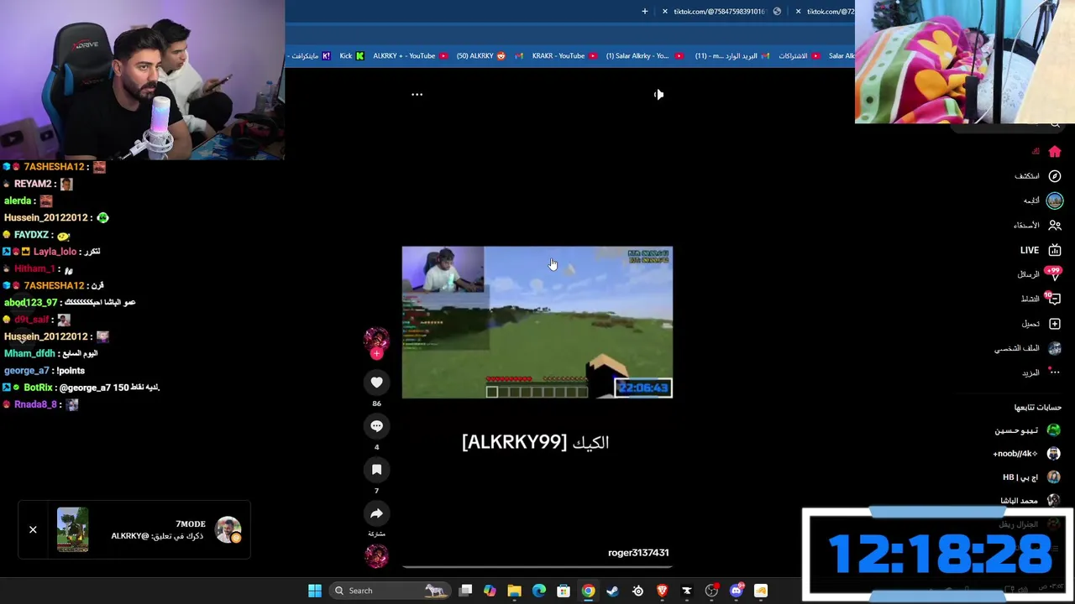Screen dimensions: 1075x604
Task: Open Task View from the taskbar
Action: tap(466, 591)
